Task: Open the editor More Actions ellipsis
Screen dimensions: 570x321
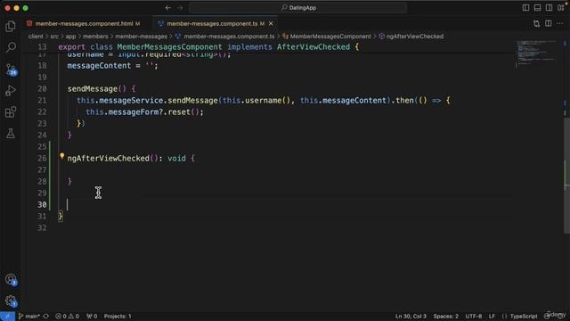Action: pos(560,24)
